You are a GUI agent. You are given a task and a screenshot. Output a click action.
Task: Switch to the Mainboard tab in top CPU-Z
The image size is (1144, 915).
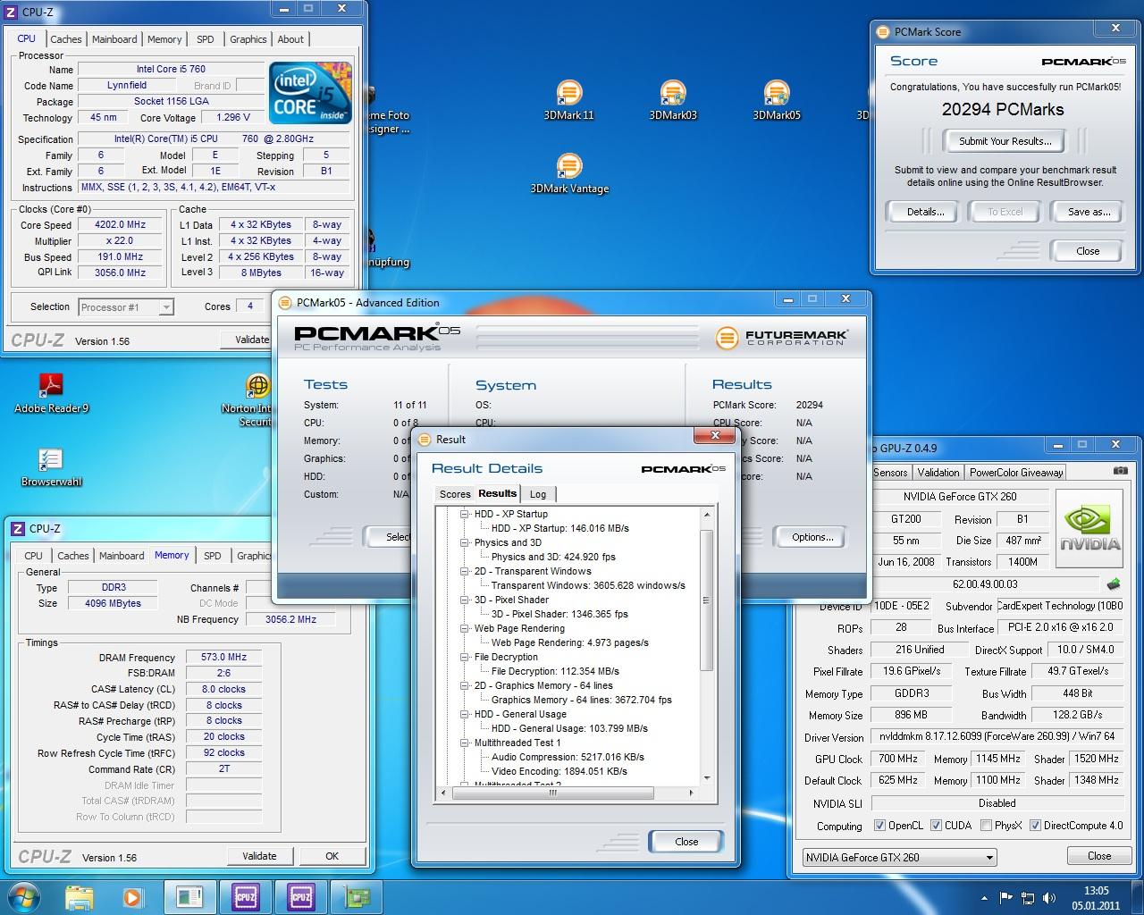(114, 39)
